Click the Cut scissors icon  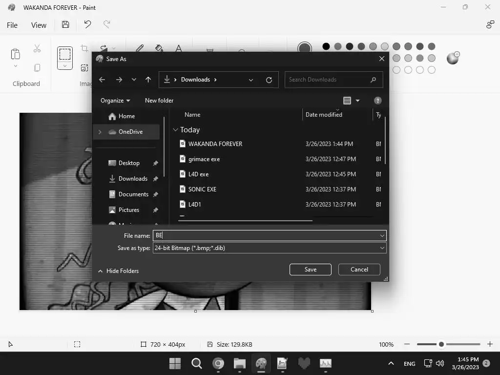point(37,48)
